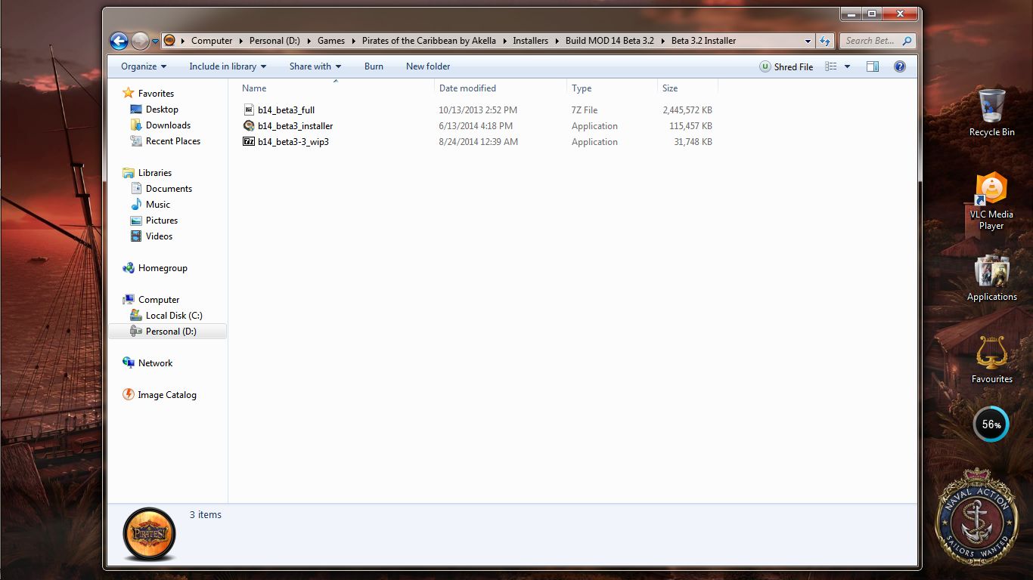Image resolution: width=1033 pixels, height=580 pixels.
Task: Open the Applications desktop icon
Action: 991,279
